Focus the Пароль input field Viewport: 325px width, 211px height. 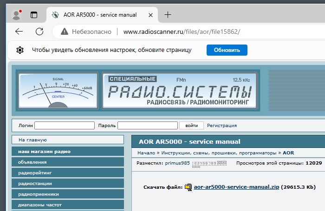coord(148,126)
